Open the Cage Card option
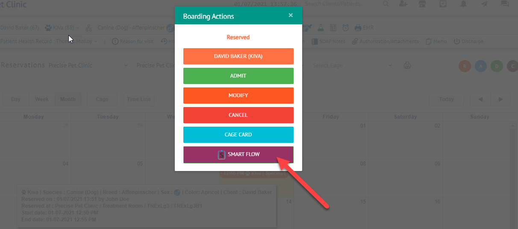The height and width of the screenshot is (229, 518). coord(238,135)
